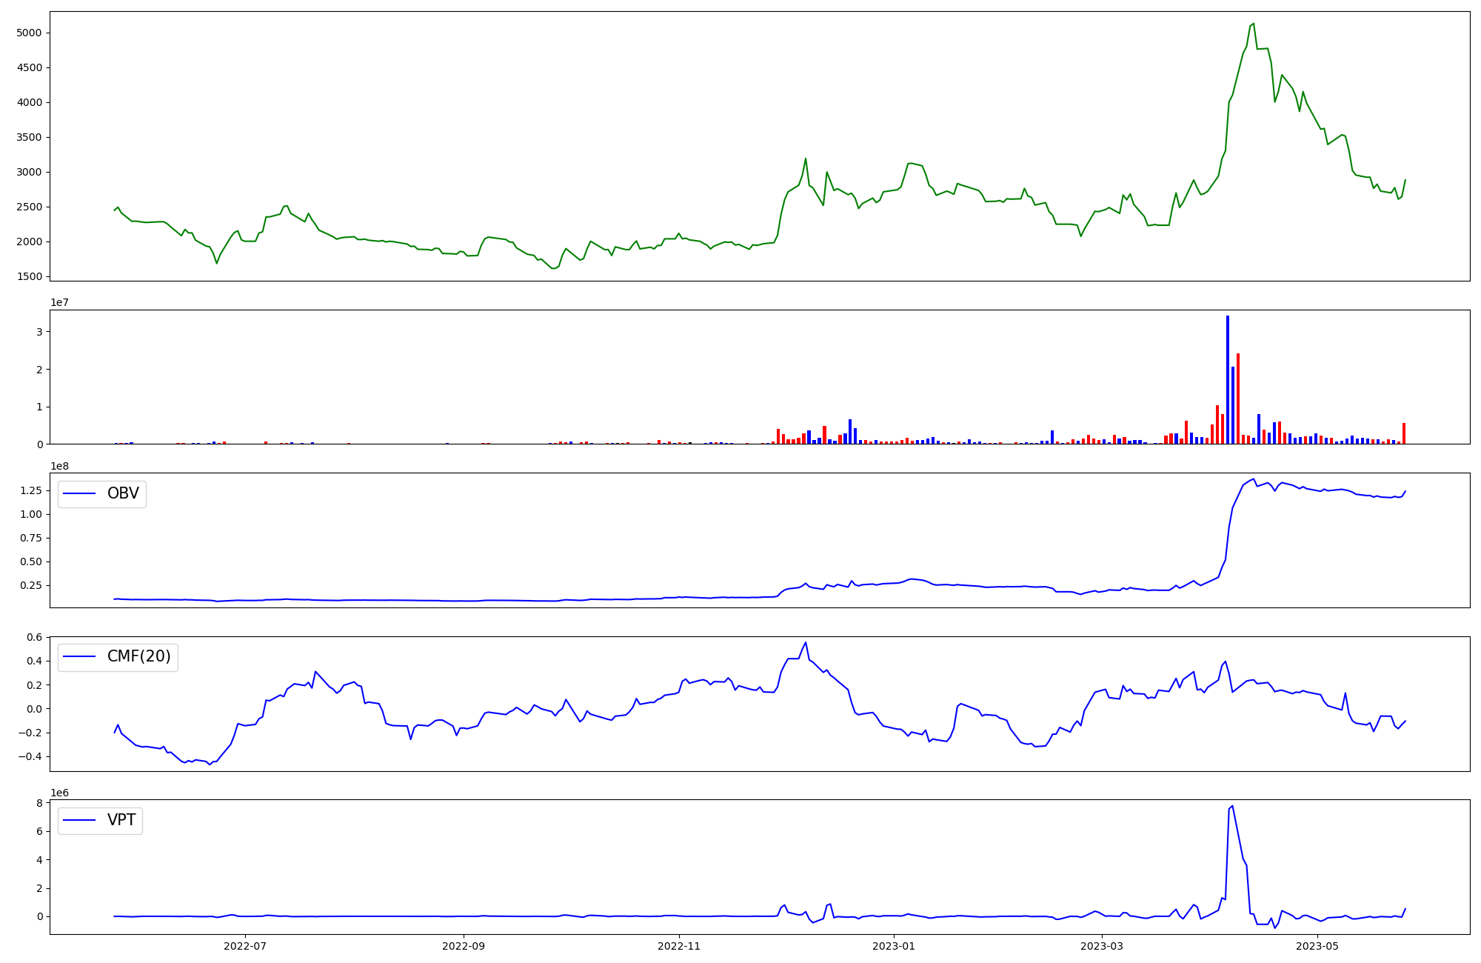Click the VPT legend label

(x=121, y=820)
